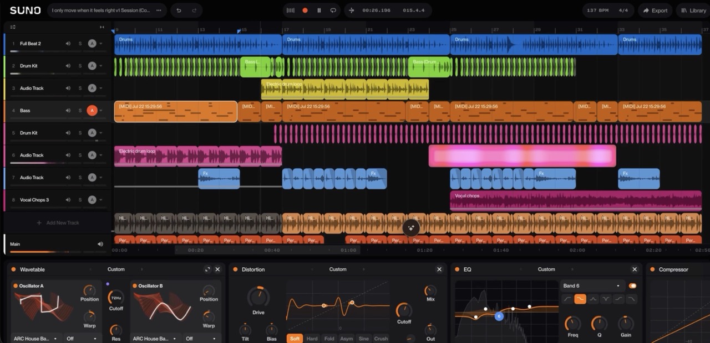Toggle the Oscillator B power dot
The width and height of the screenshot is (710, 343).
[134, 286]
